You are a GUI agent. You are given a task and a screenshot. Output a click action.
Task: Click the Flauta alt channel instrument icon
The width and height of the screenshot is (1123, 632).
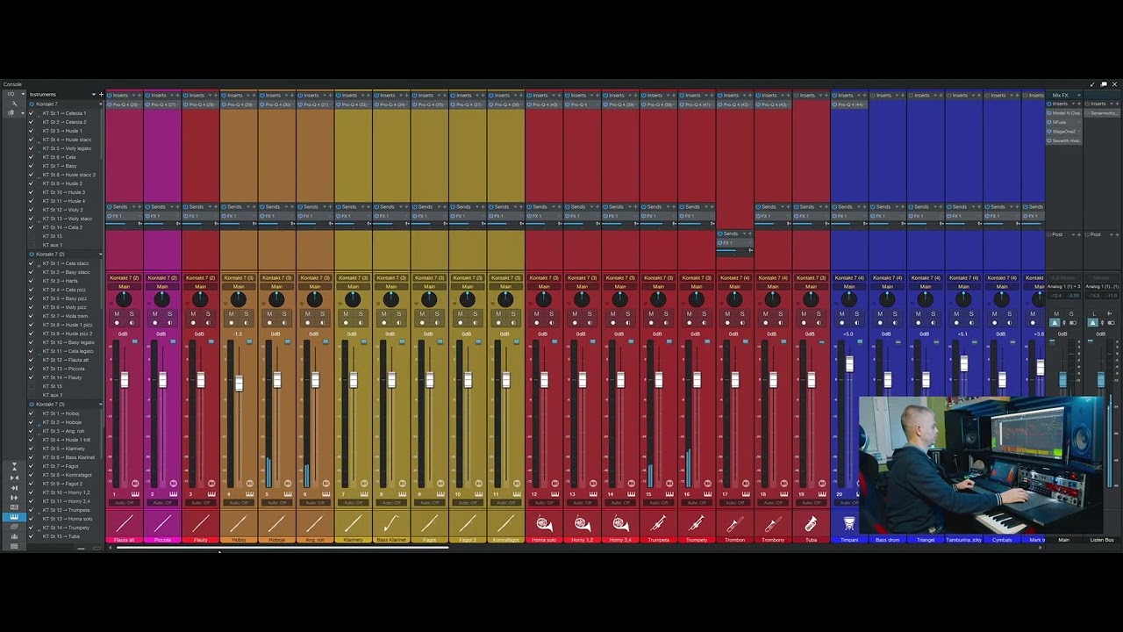pos(124,524)
